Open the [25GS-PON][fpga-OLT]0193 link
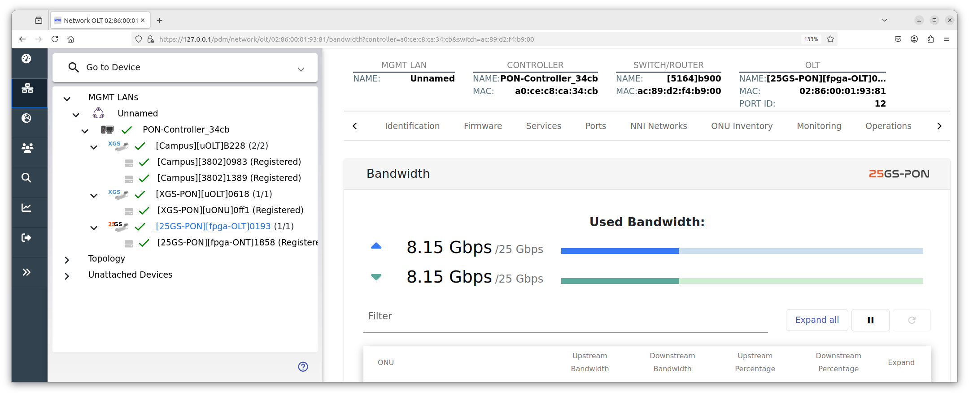Viewport: 969px width, 395px height. coord(213,226)
